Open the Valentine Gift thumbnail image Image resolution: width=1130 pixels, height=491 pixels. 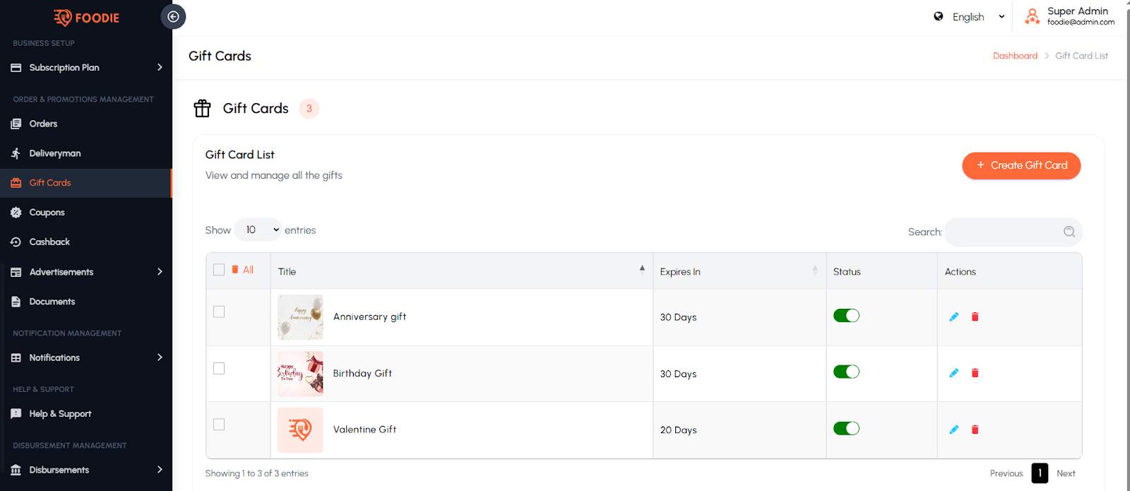click(x=300, y=430)
